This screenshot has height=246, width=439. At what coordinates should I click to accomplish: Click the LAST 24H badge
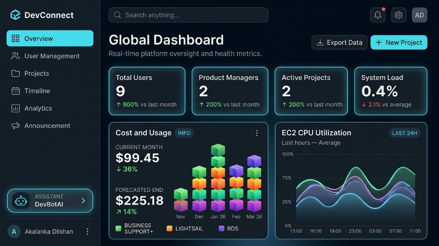[405, 133]
